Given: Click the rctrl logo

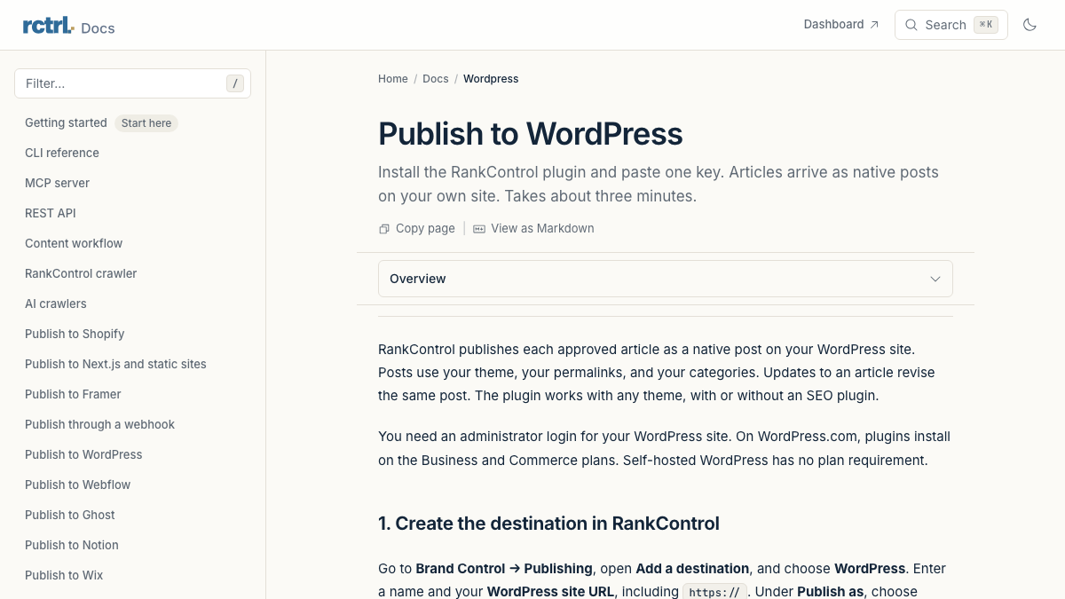Looking at the screenshot, I should [x=48, y=26].
